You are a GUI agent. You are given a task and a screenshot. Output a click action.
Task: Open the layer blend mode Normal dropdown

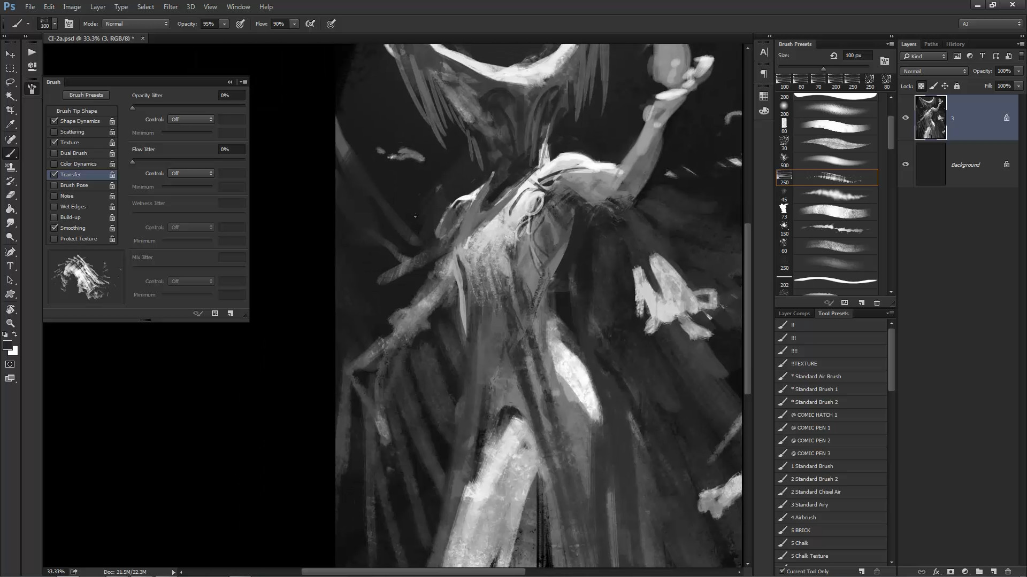[933, 71]
